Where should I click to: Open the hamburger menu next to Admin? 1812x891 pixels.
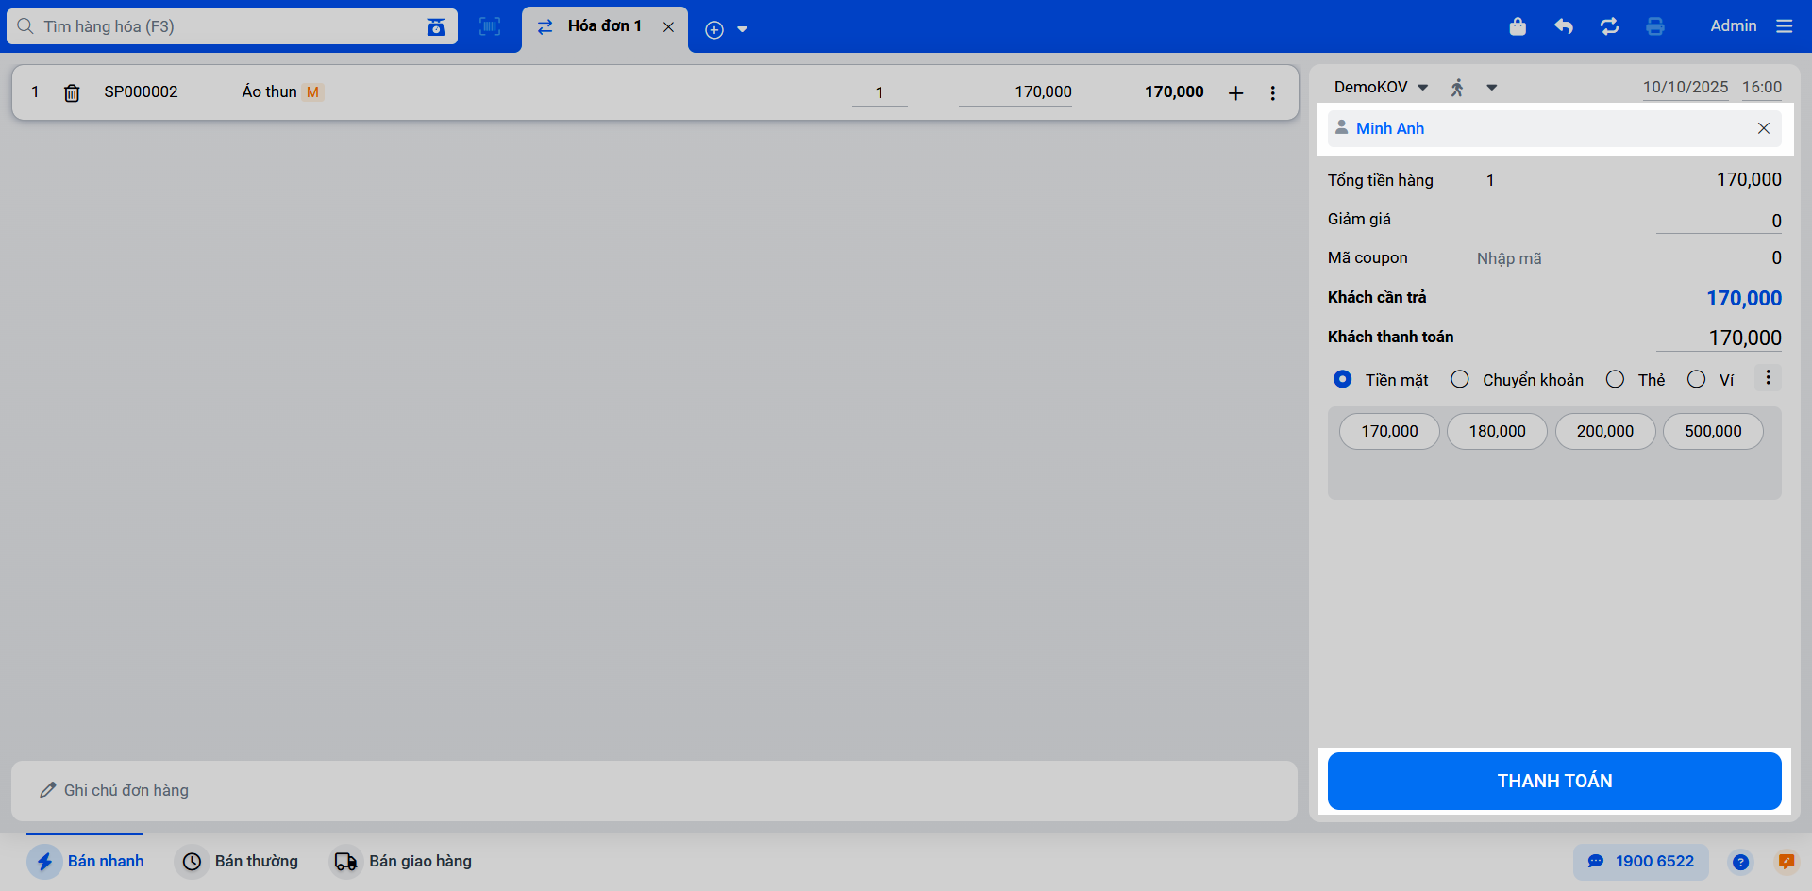pos(1785,26)
